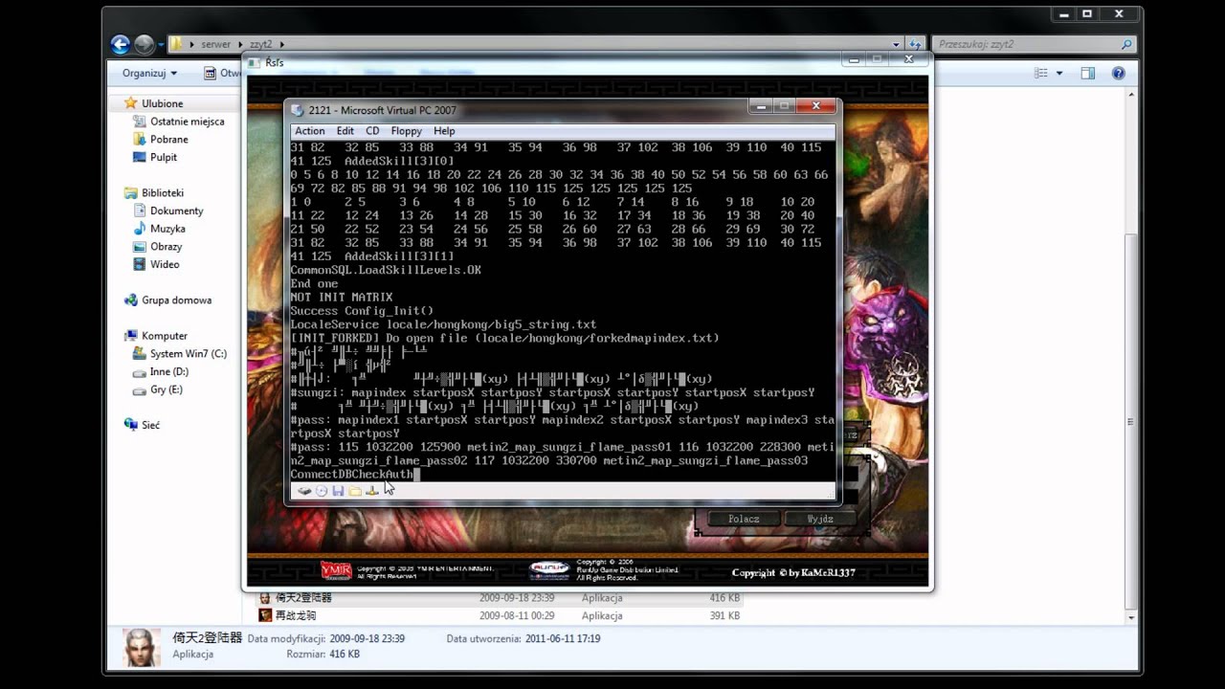
Task: Select Pulpit in the sidebar
Action: (164, 157)
